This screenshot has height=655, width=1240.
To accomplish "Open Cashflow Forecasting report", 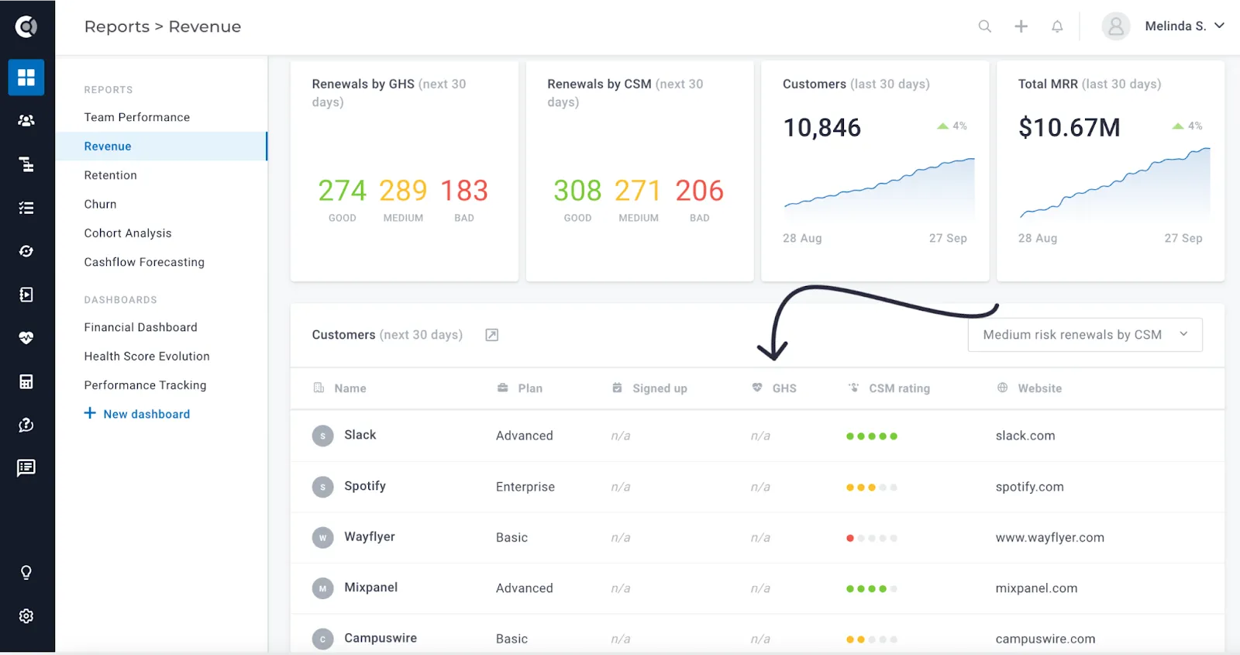I will pyautogui.click(x=144, y=262).
